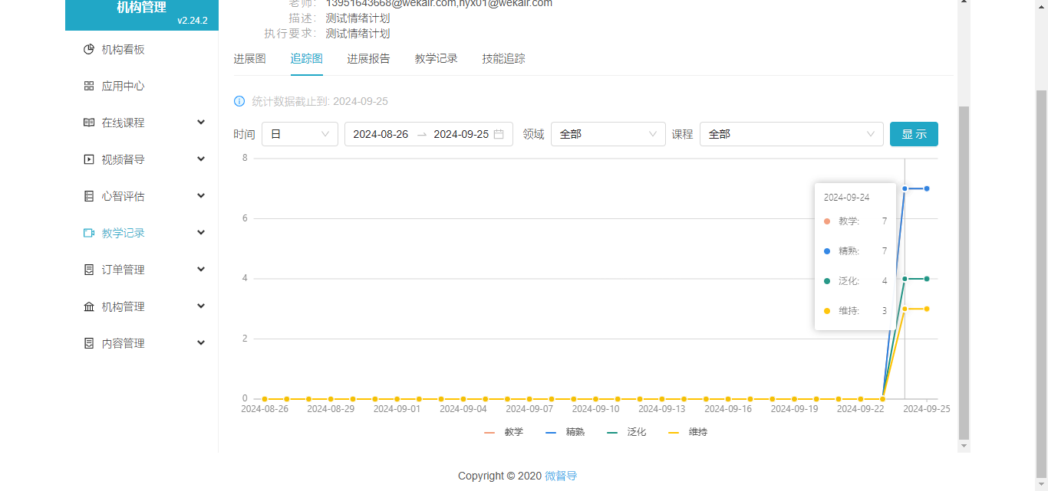Image resolution: width=1048 pixels, height=491 pixels.
Task: Click 在线课程 book icon
Action: [89, 123]
